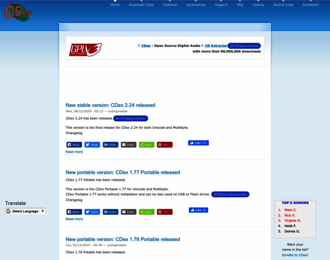Open the CDex 2.24 released headline
Viewport: 330px width, 260px height.
110,105
